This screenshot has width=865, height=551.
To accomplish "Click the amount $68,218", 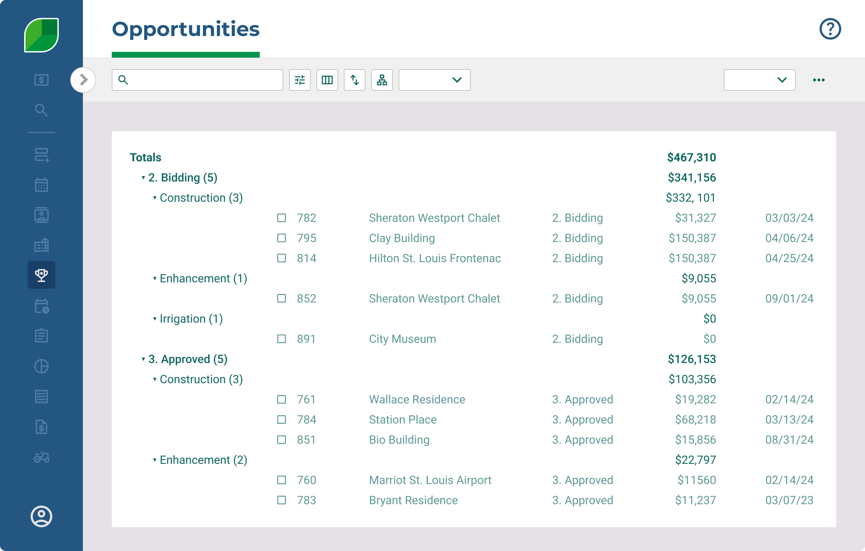I will [696, 420].
